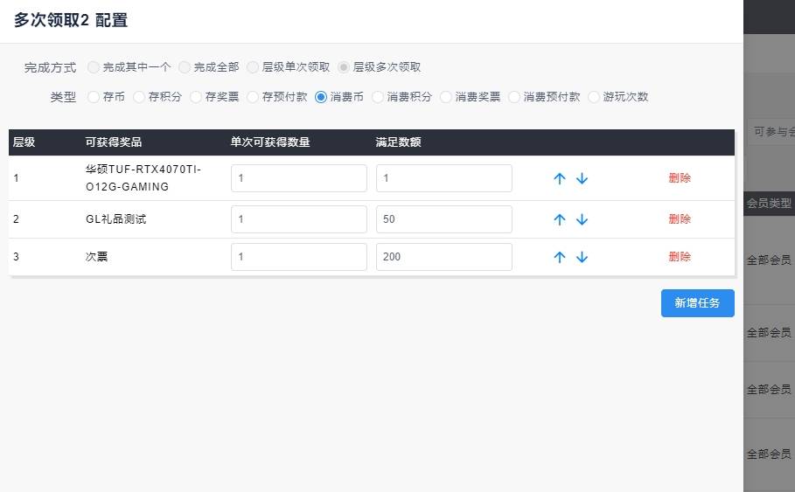This screenshot has height=492, width=795.
Task: Click prize name 华硕TUF-RTX4070TI-O12G-GAMING
Action: [143, 178]
